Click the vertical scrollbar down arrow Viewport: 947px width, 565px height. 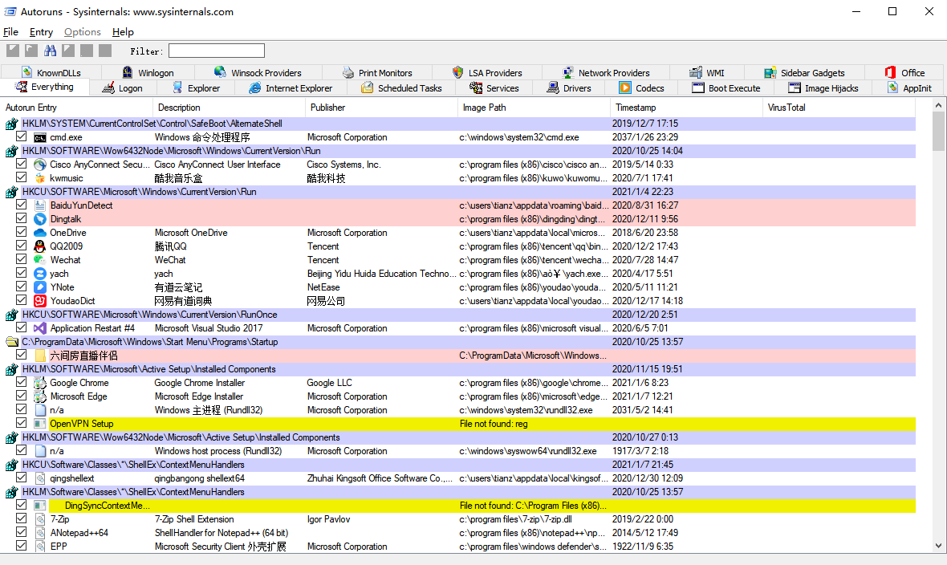click(938, 546)
